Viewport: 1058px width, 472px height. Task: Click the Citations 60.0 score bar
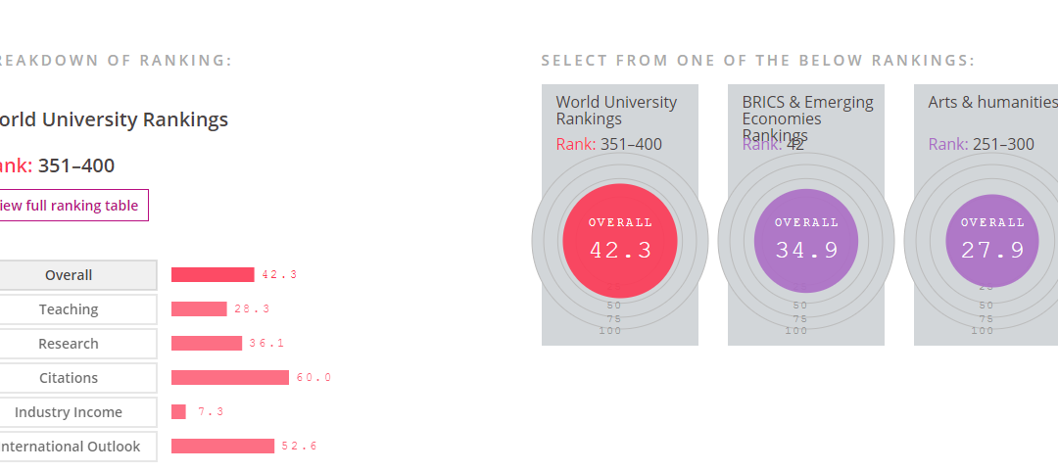tap(230, 378)
